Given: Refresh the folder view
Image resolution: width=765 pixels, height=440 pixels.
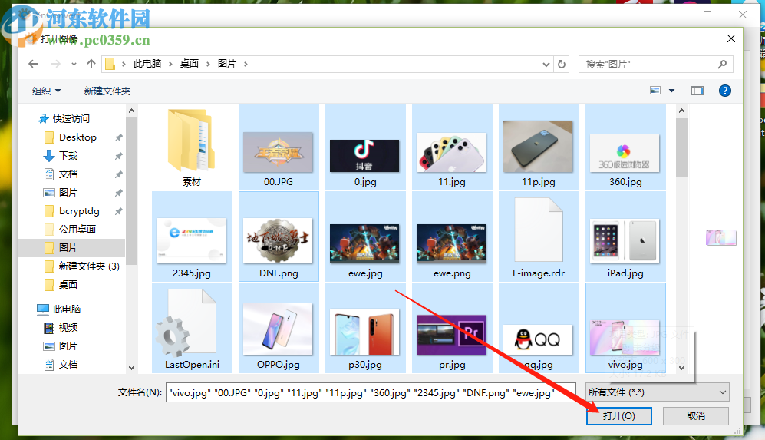Looking at the screenshot, I should click(x=562, y=64).
